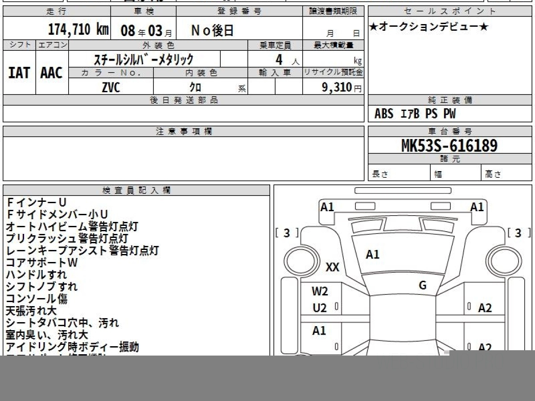Select the コアサポートW inspector note
Viewport: 535px width, 401px height.
[42, 263]
